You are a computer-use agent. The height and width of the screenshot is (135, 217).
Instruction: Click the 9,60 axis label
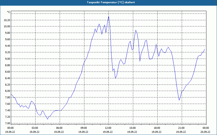point(8,39)
